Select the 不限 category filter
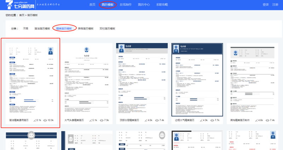The image size is (283, 150). [x=25, y=29]
